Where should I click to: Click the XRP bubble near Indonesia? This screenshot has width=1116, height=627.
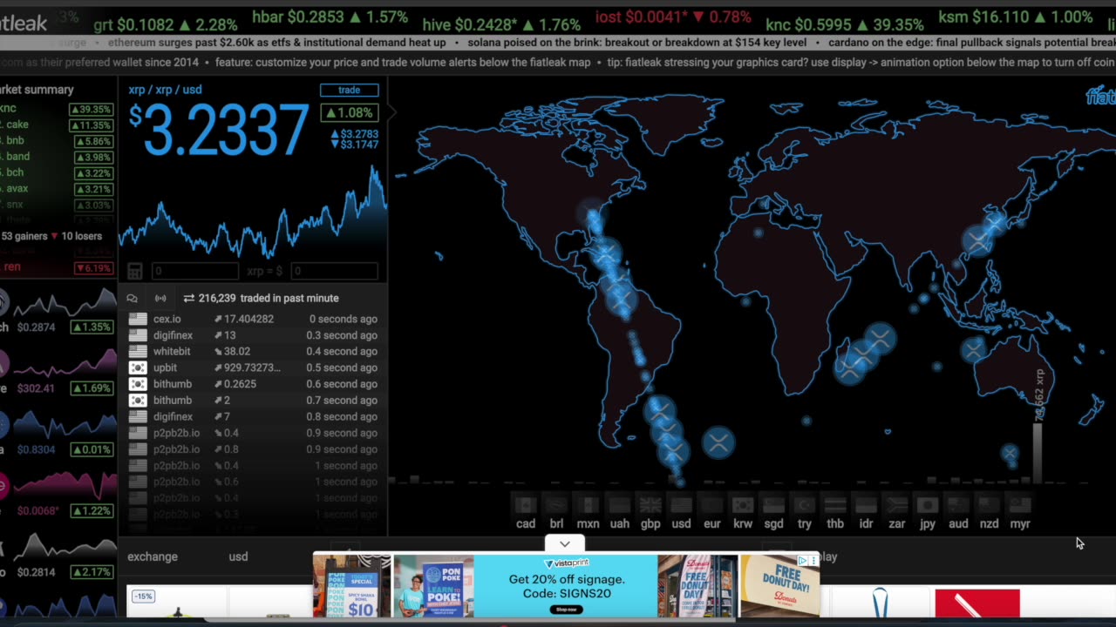973,350
